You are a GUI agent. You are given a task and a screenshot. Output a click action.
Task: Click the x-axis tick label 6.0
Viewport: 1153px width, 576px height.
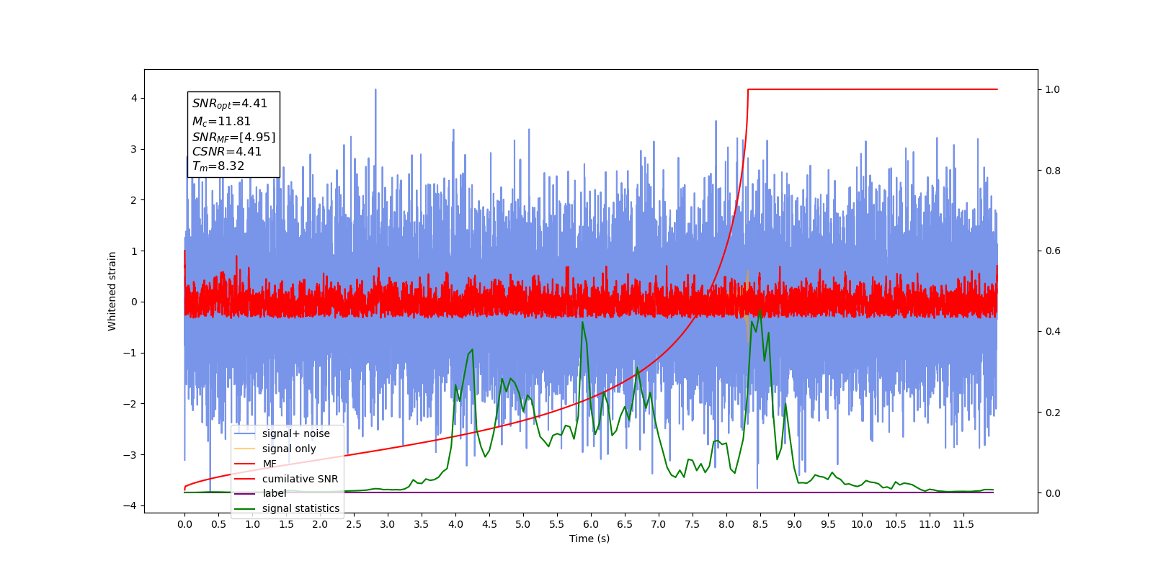pos(591,524)
